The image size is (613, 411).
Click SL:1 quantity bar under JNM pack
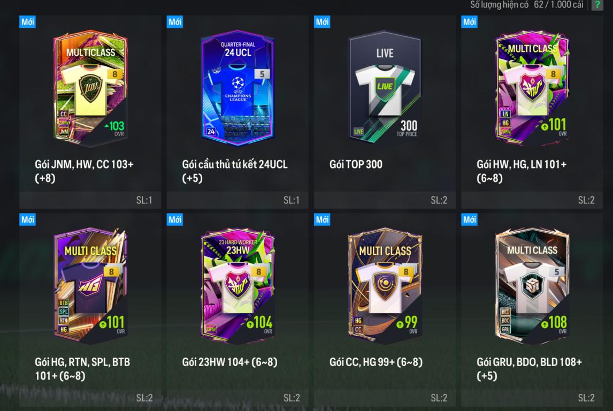point(90,200)
